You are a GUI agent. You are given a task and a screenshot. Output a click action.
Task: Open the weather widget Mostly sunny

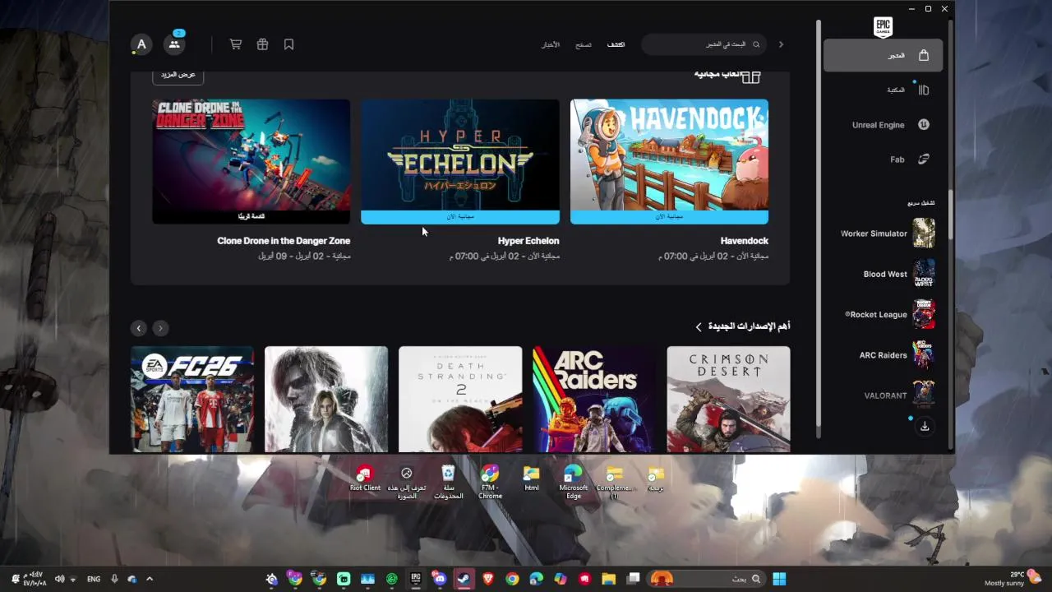[1013, 579]
